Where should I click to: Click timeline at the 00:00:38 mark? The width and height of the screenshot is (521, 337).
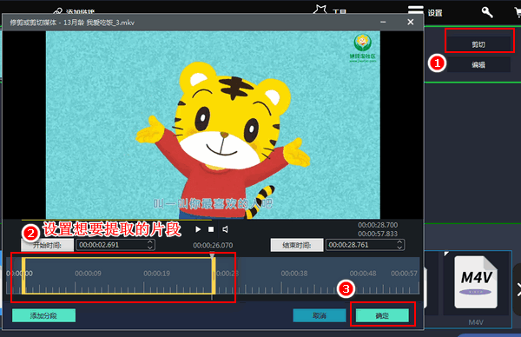coord(294,274)
